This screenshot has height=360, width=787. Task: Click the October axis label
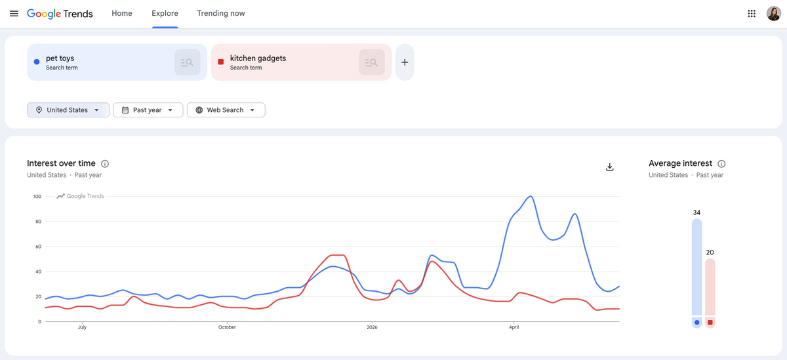[227, 327]
